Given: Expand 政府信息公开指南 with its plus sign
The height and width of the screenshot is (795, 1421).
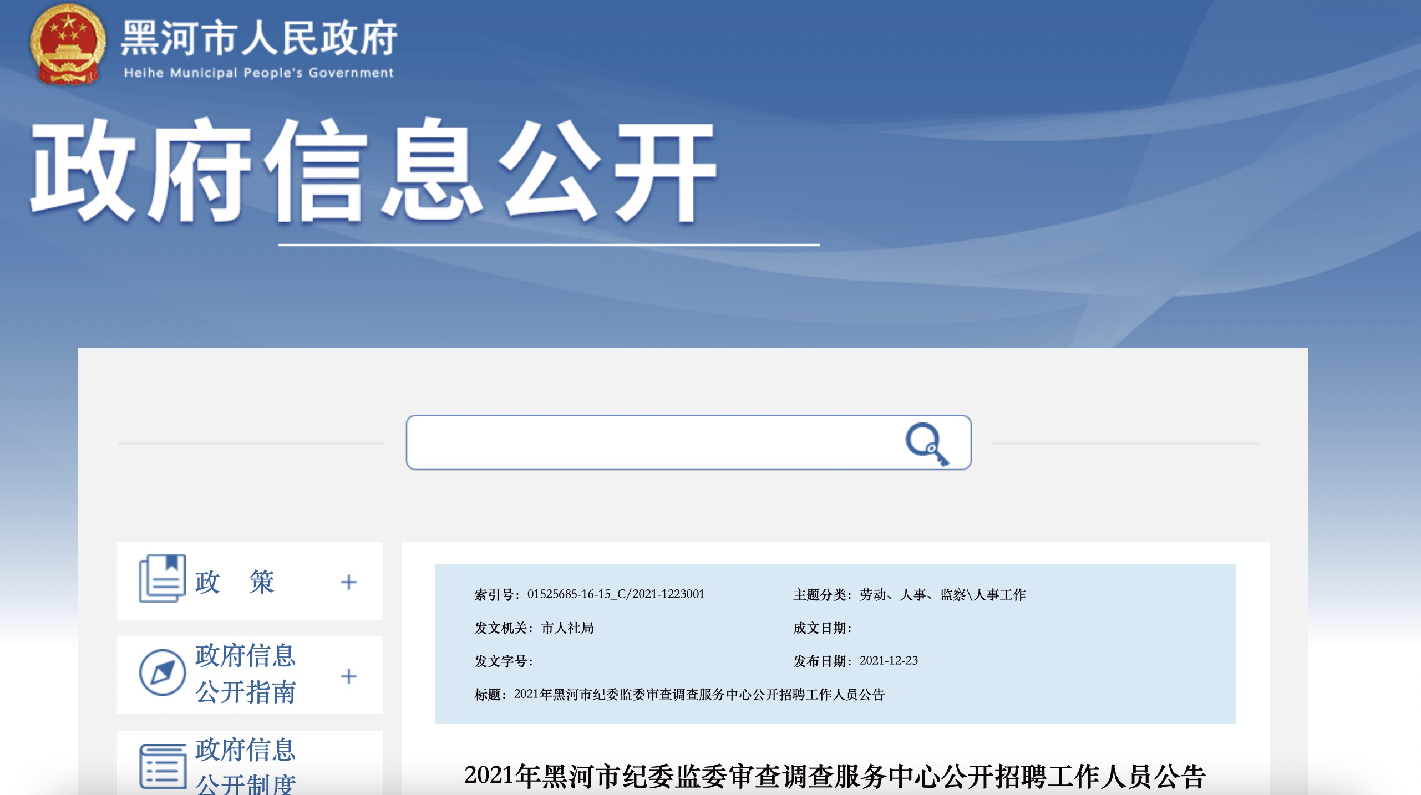Looking at the screenshot, I should click(348, 676).
